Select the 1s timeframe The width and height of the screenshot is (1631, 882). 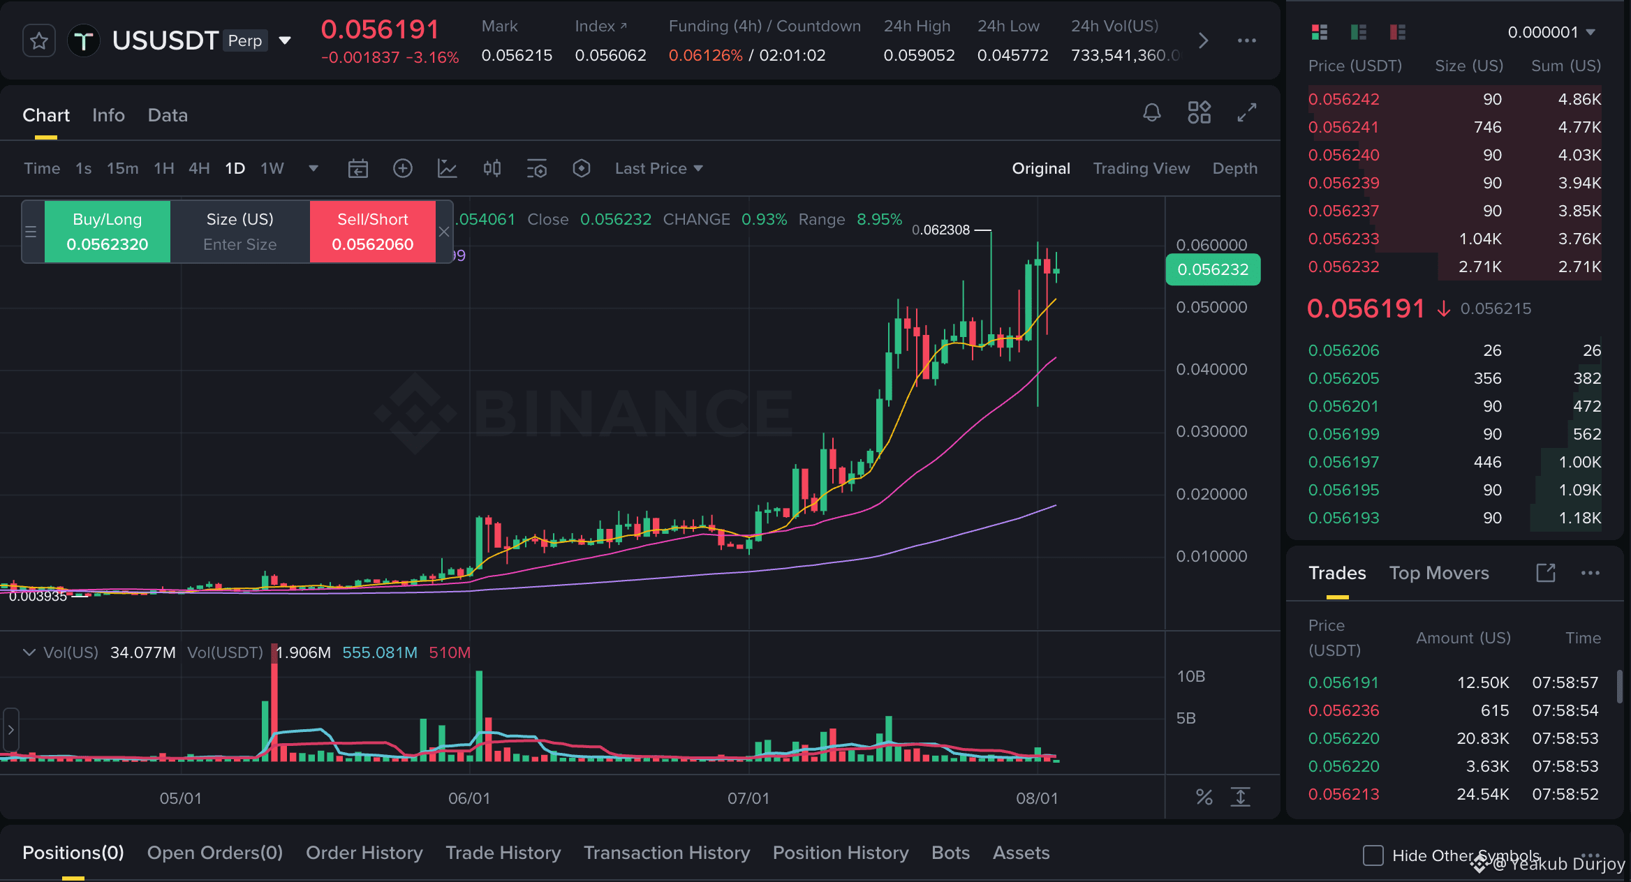(x=84, y=168)
